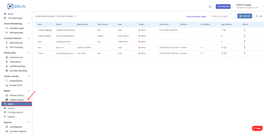264x137 pixels.
Task: Click the Screen Time icon
Action: [x=7, y=85]
